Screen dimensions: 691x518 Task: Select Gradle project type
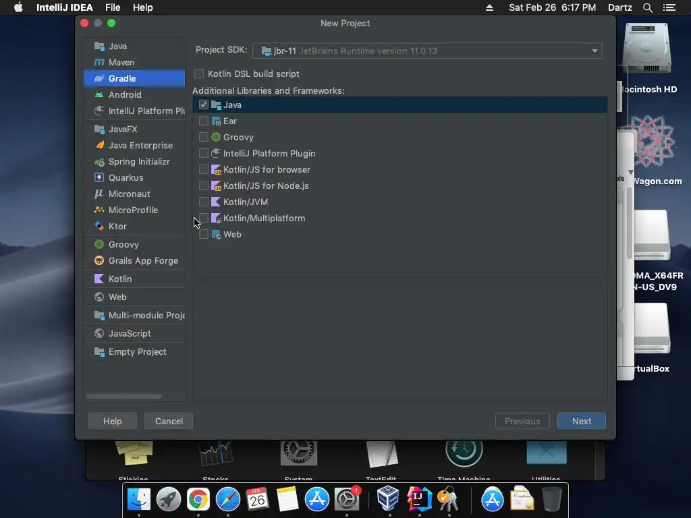(x=134, y=78)
